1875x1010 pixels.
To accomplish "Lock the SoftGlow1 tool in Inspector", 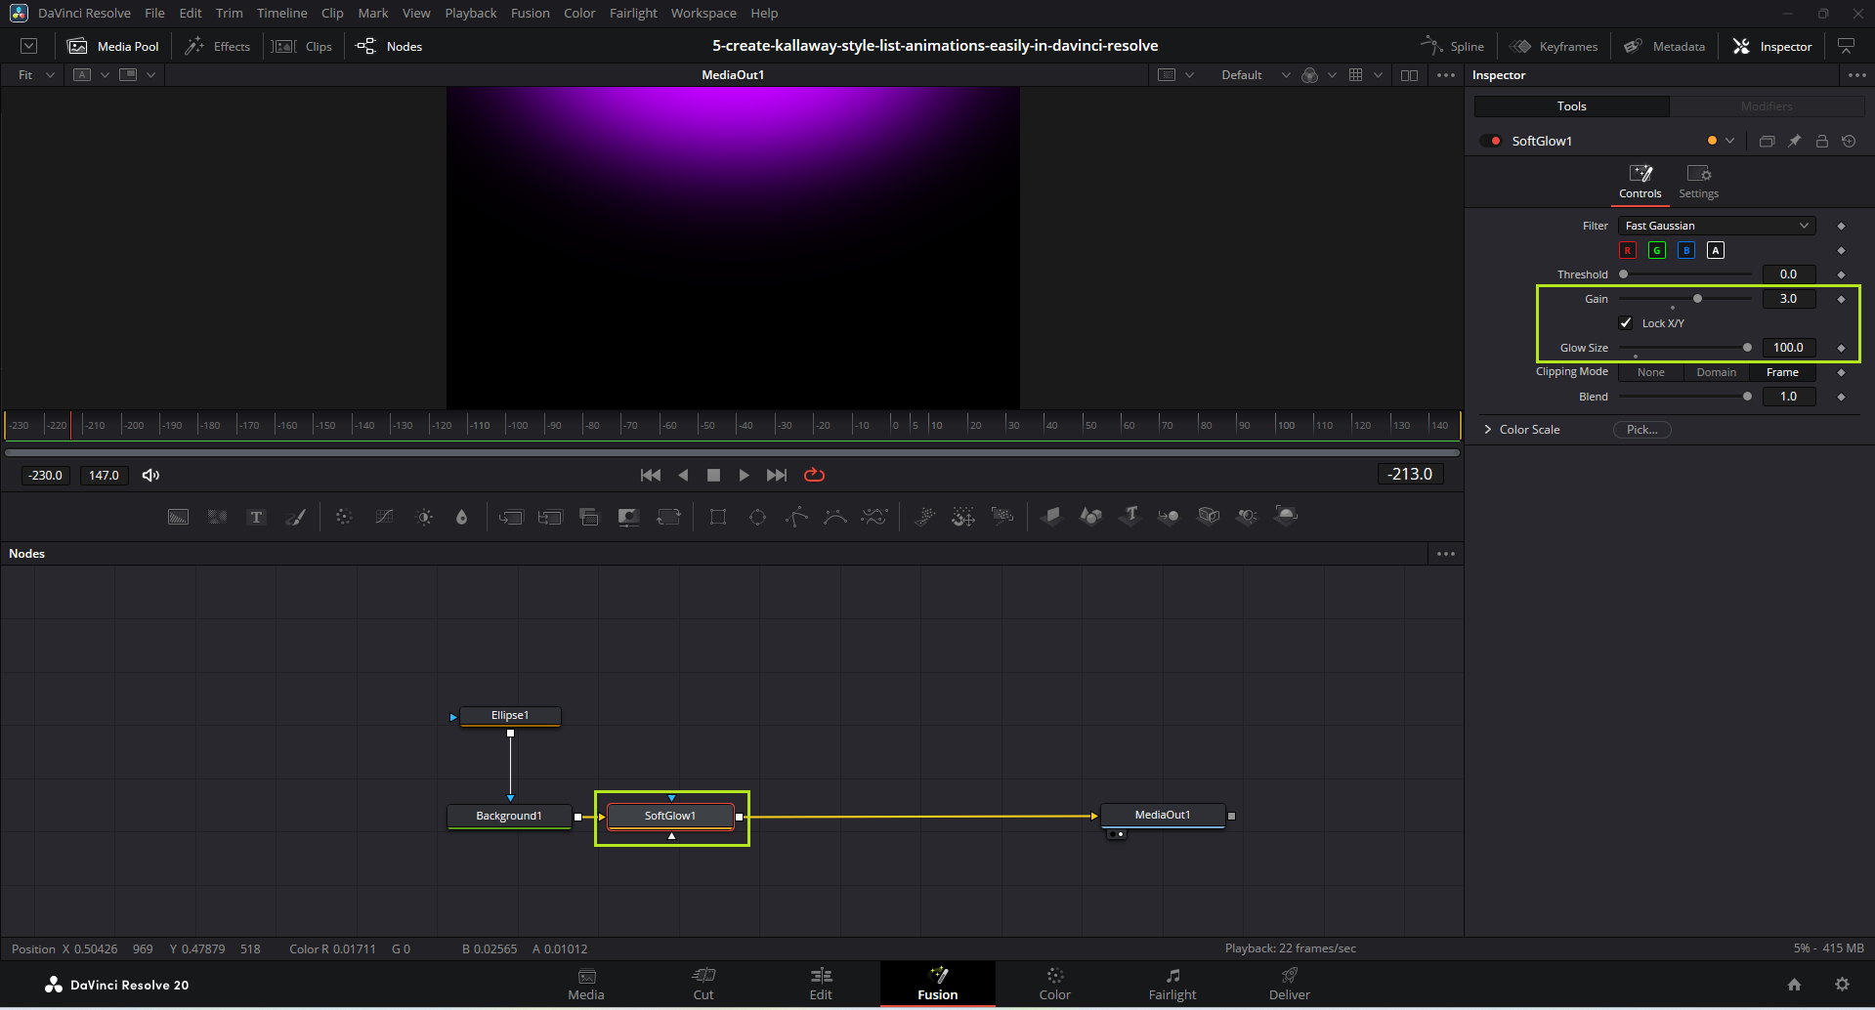I will (x=1821, y=141).
